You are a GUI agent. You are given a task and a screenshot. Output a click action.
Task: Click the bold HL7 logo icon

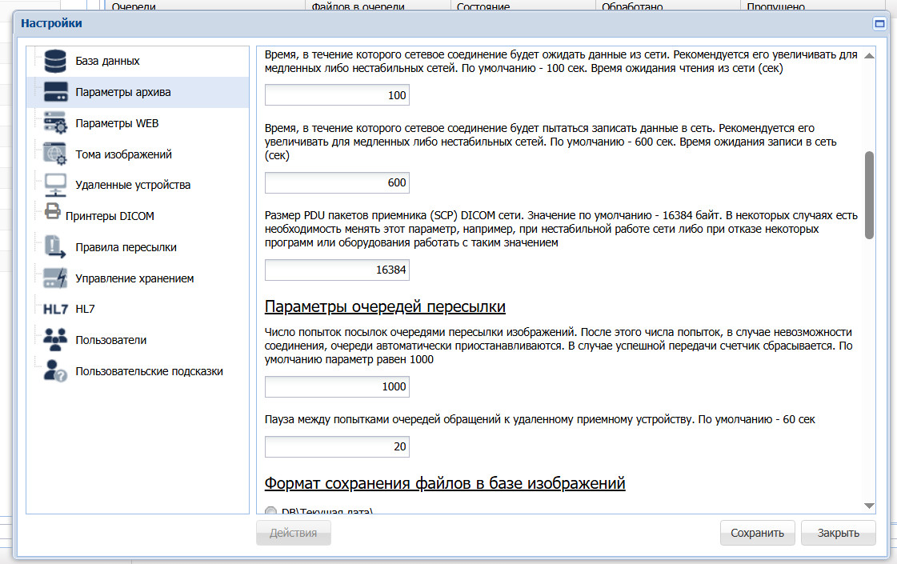pyautogui.click(x=55, y=310)
